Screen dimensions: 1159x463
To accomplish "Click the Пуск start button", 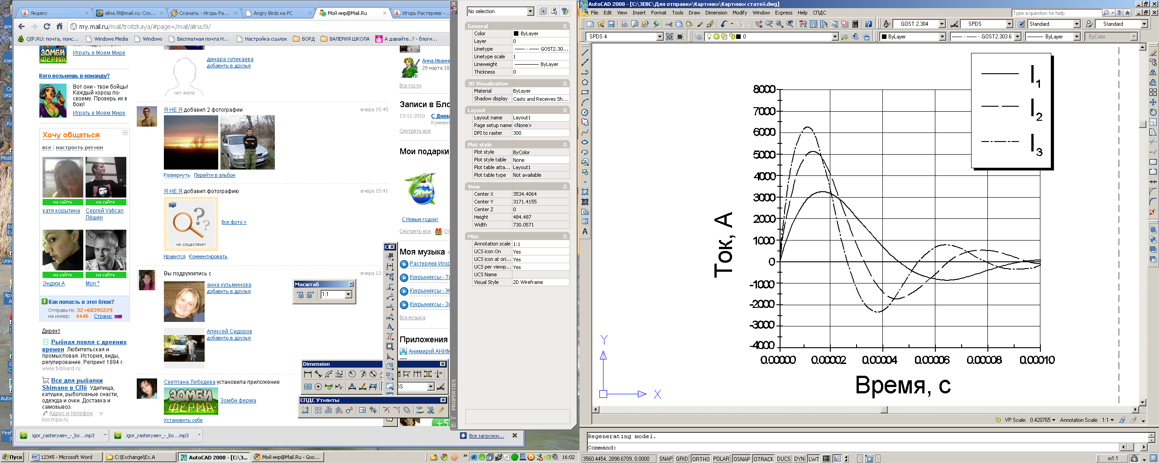I will pos(12,457).
